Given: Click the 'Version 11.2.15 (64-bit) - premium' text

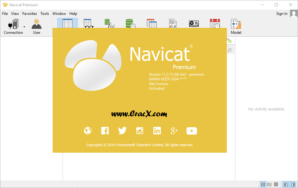Looking at the screenshot, I should coord(177,74).
